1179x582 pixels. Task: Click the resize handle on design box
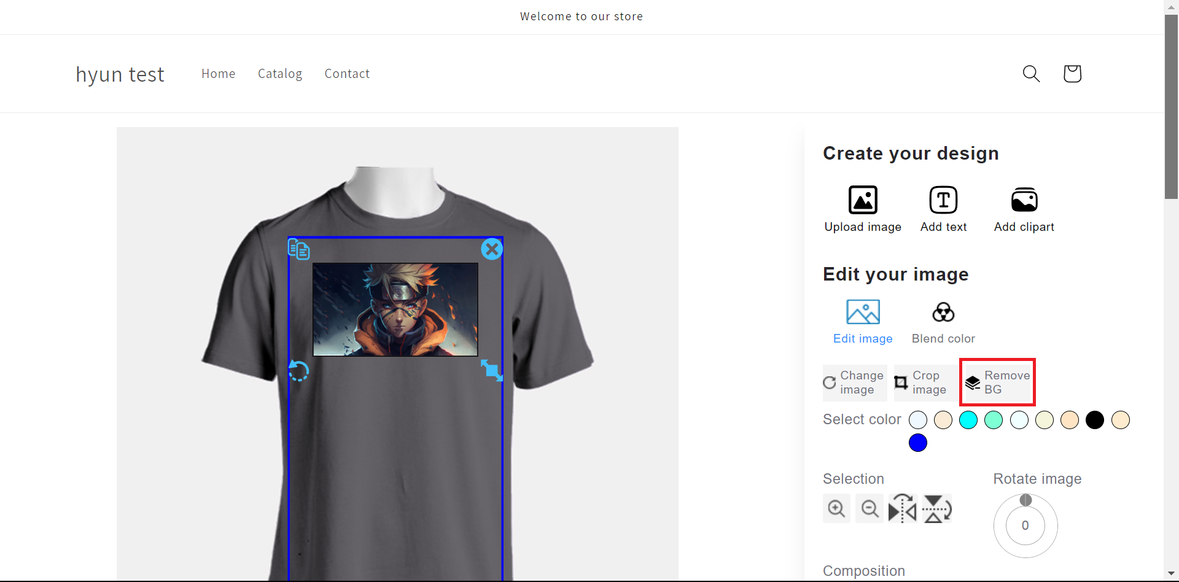coord(491,370)
